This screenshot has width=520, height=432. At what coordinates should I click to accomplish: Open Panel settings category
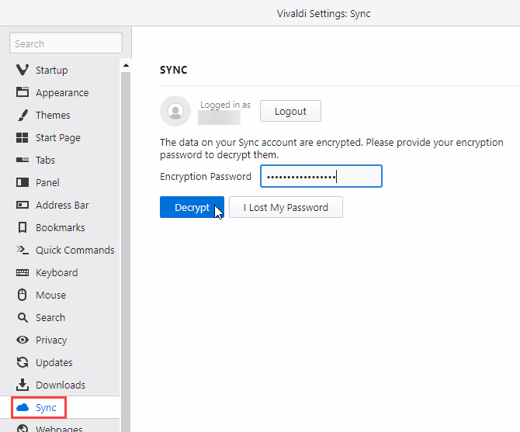[60, 182]
